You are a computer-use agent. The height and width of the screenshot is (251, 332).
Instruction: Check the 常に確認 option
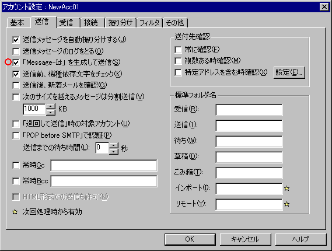coord(178,50)
